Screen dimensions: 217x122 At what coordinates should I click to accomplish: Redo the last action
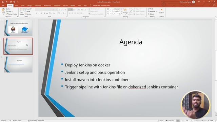[11, 2]
